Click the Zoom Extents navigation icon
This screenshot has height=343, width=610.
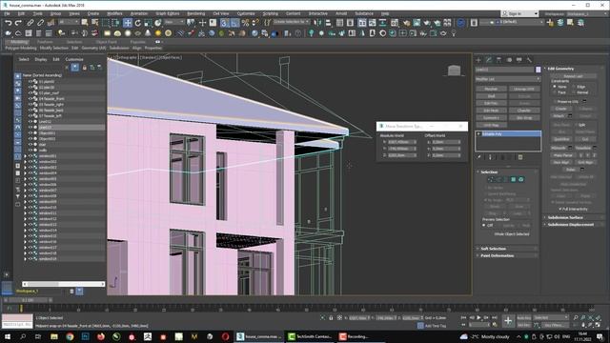pyautogui.click(x=591, y=318)
